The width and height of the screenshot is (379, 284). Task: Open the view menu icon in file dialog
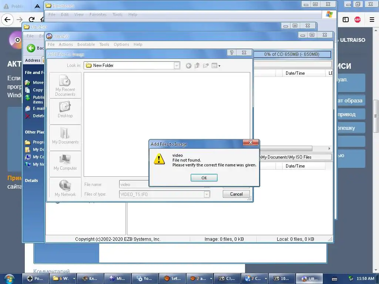[216, 66]
